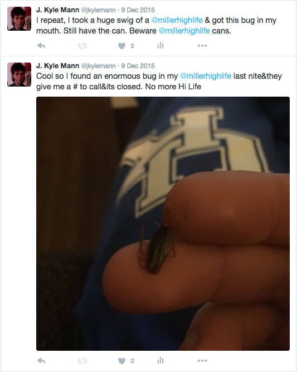Enlarge the bug on finger photo
297x372 pixels.
(x=163, y=223)
